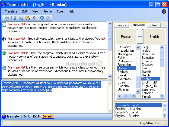This screenshot has height=127, width=169.
Task: Click the English target language header
Action: click(x=154, y=36)
